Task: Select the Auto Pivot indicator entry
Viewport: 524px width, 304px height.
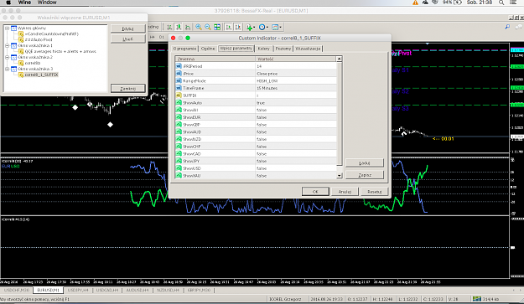Action: click(x=39, y=39)
